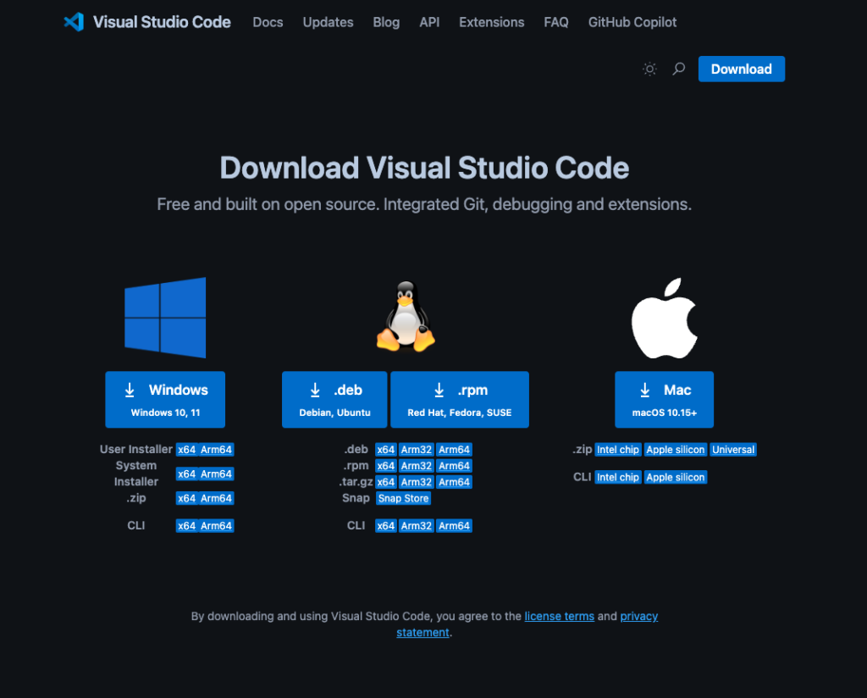Download the Mac macOS 10.15+ build

coord(665,399)
